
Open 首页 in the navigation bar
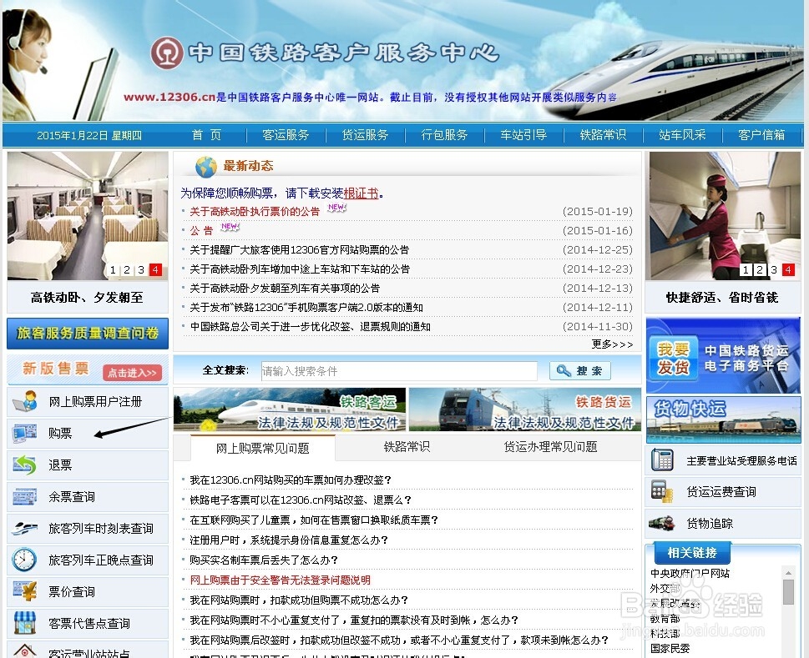tap(206, 135)
